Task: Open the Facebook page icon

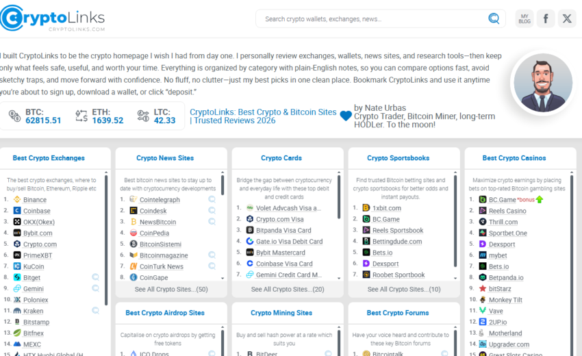Action: pos(546,18)
